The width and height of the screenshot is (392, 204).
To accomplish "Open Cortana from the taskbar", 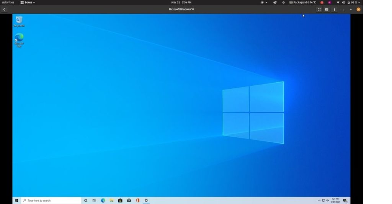I will tap(85, 201).
